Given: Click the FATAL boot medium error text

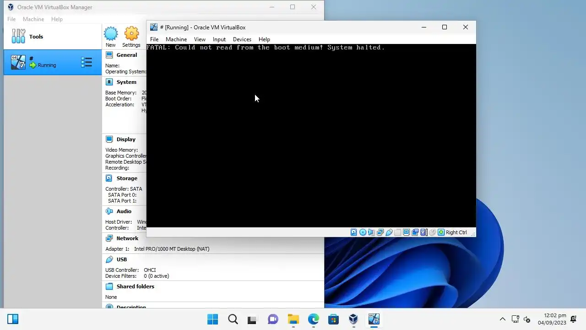Looking at the screenshot, I should click(x=266, y=47).
